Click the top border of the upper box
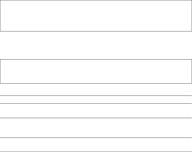The height and width of the screenshot is (152, 192). point(96,0)
